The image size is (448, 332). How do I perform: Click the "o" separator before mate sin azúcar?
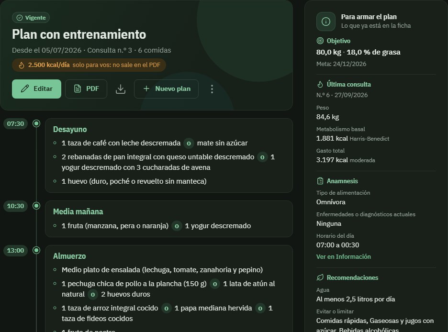click(x=189, y=144)
